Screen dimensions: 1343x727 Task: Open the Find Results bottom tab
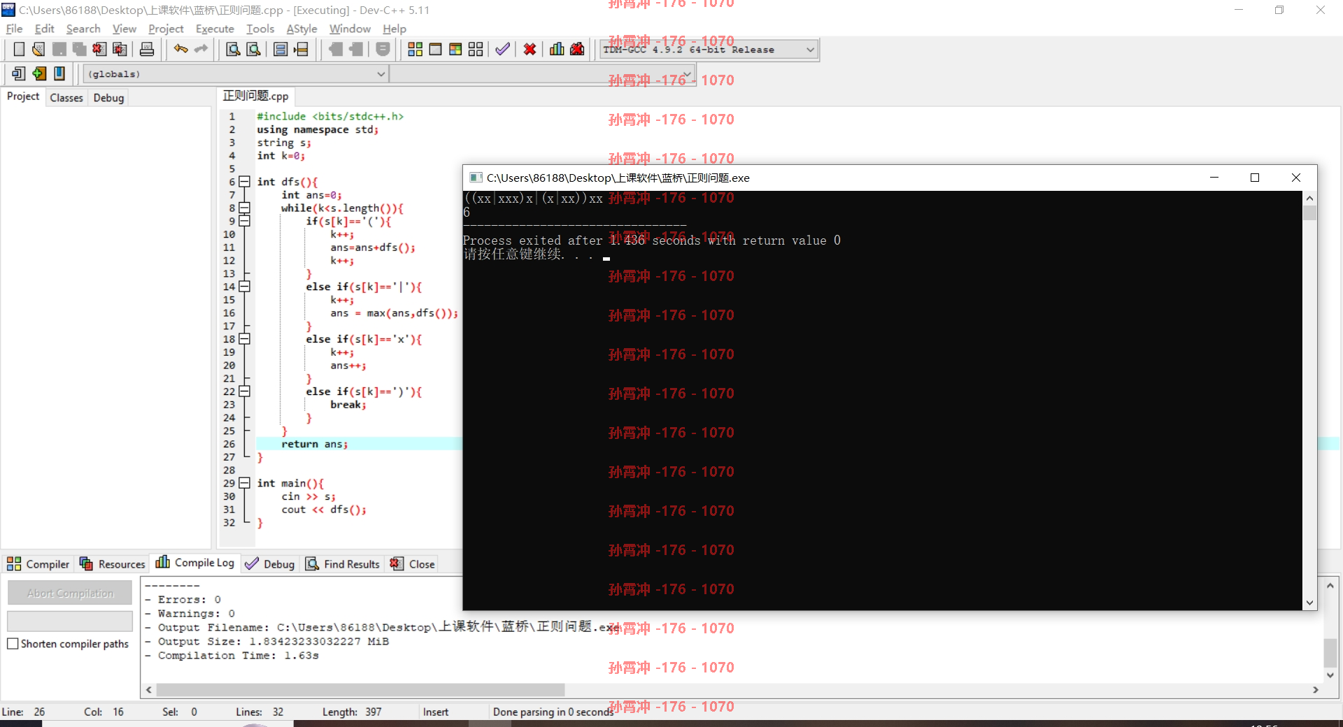click(x=343, y=564)
